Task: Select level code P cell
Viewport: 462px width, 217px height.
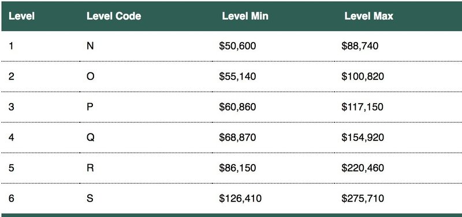Action: coord(90,107)
